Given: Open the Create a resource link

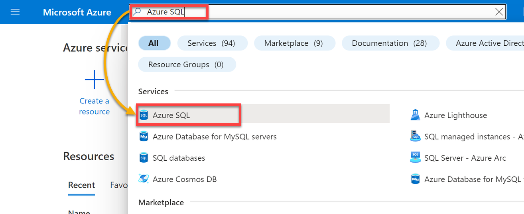Looking at the screenshot, I should (x=95, y=106).
